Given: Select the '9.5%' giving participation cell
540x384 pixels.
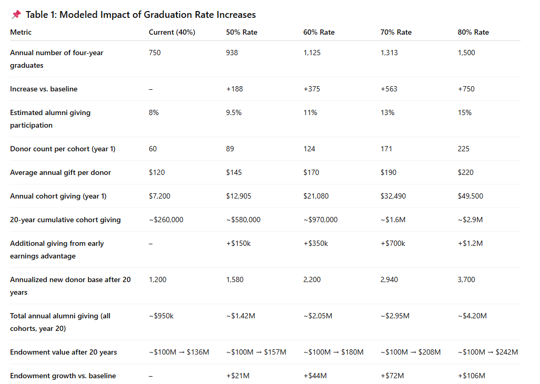Looking at the screenshot, I should pyautogui.click(x=233, y=112).
